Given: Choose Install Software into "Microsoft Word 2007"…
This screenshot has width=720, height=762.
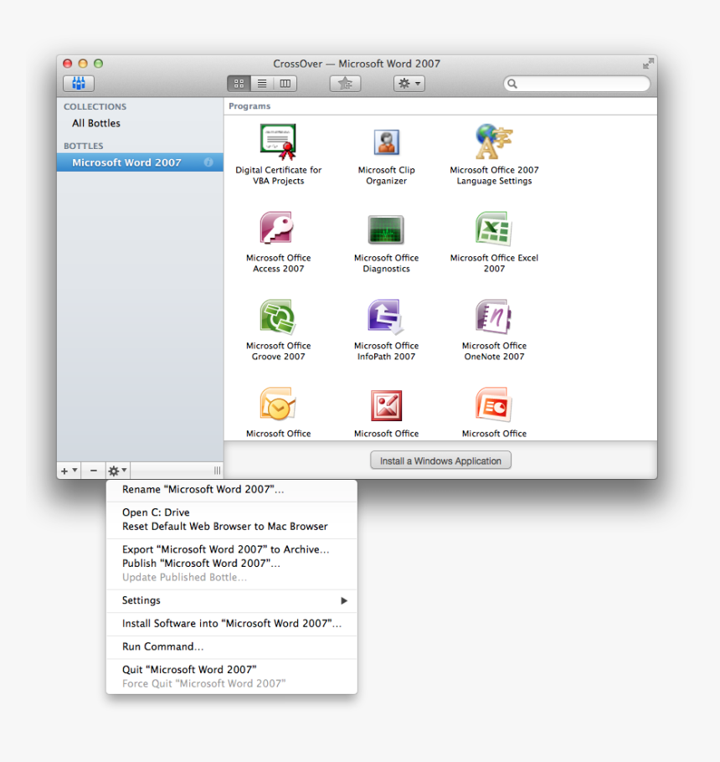Looking at the screenshot, I should click(232, 624).
